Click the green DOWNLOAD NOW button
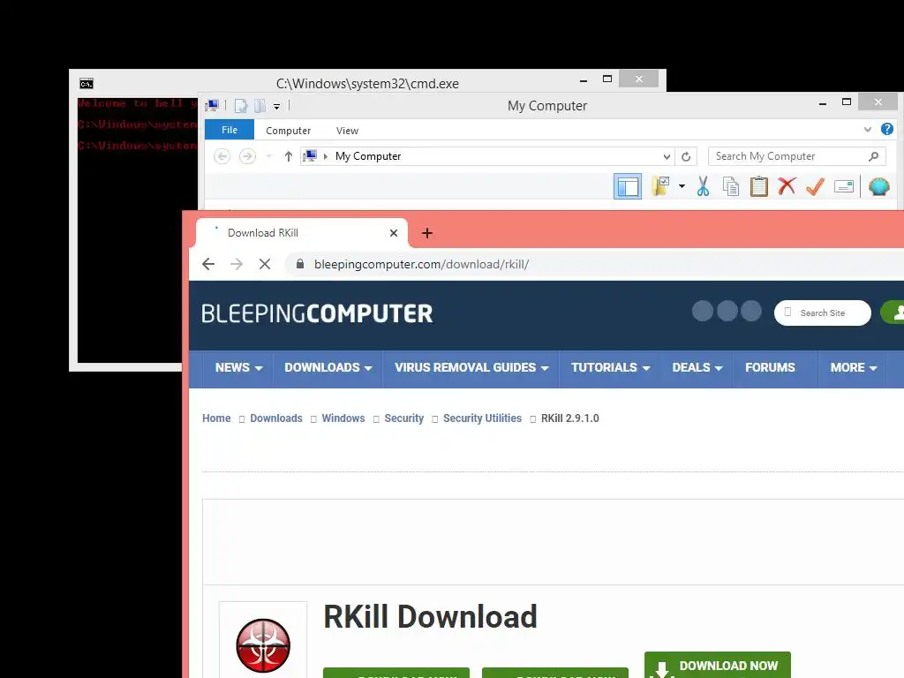 717,666
